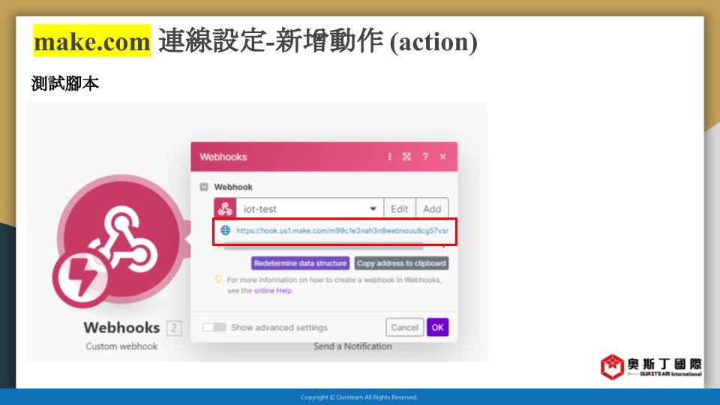Collapse the Webhook section checkbox arrow
This screenshot has height=405, width=720.
click(204, 187)
